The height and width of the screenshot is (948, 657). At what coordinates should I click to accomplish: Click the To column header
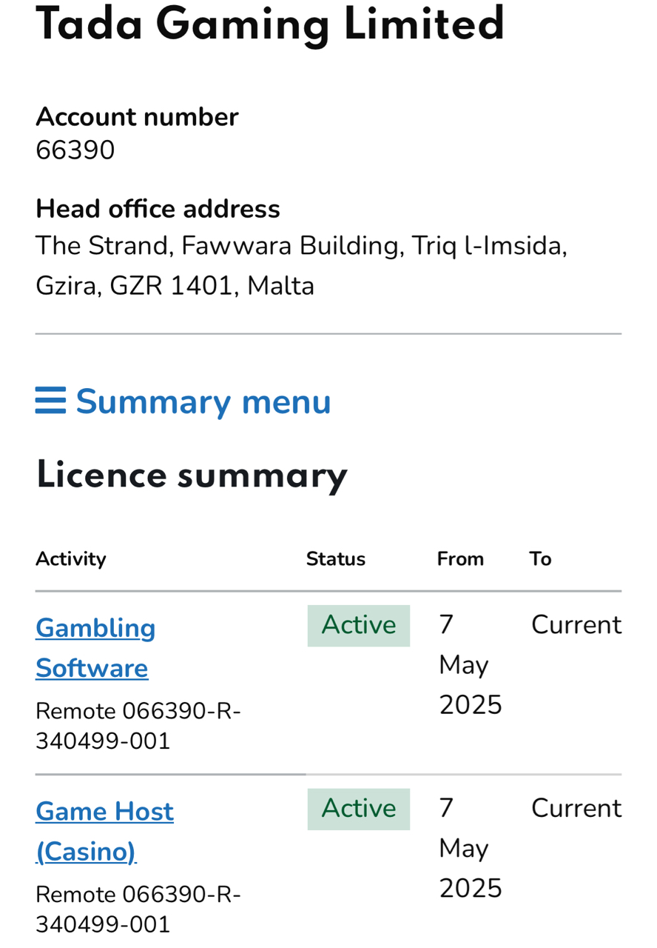click(540, 559)
